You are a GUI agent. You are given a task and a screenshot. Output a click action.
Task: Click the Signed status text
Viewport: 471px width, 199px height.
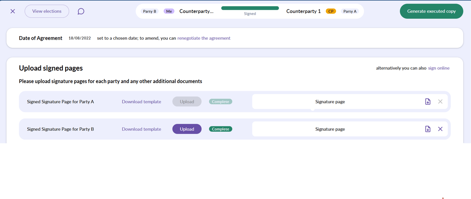(x=250, y=14)
